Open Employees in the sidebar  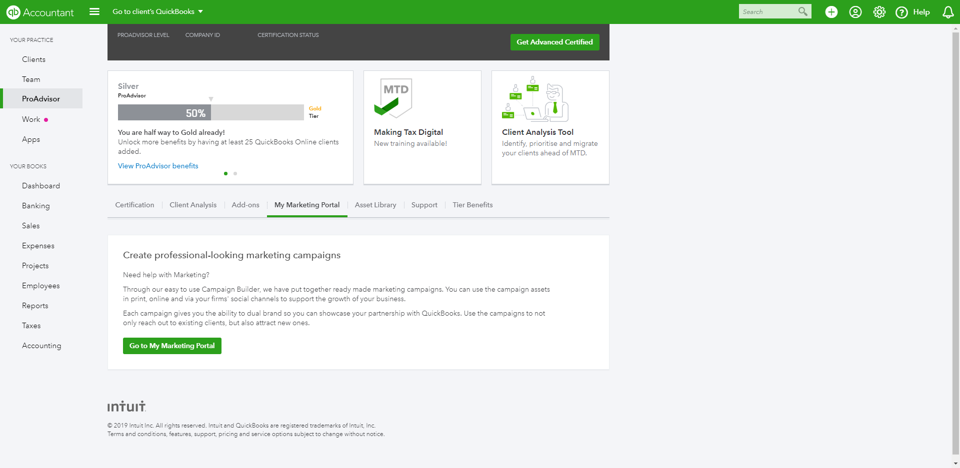pos(41,286)
